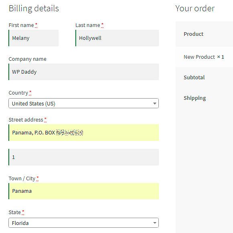Viewport: 233px width, 233px height.
Task: Open the State dropdown showing Florida
Action: 84,223
